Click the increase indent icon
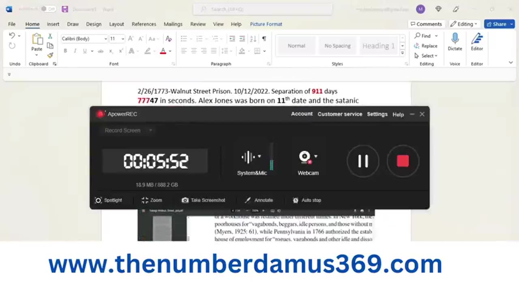The height and width of the screenshot is (292, 519). [242, 39]
